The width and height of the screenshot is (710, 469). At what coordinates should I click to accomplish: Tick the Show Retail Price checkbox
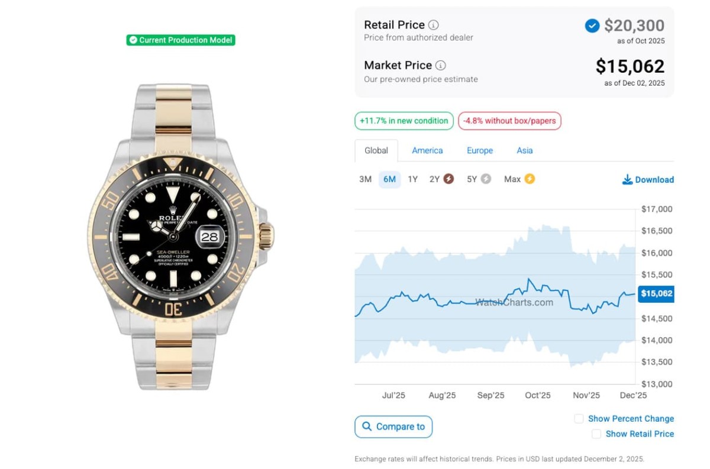point(596,434)
